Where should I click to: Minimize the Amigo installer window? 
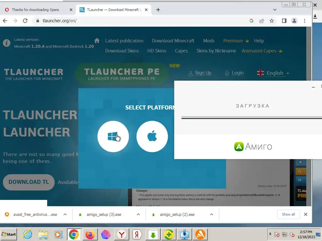pos(313,87)
